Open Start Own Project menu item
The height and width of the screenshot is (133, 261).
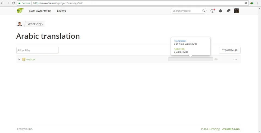coord(40,11)
